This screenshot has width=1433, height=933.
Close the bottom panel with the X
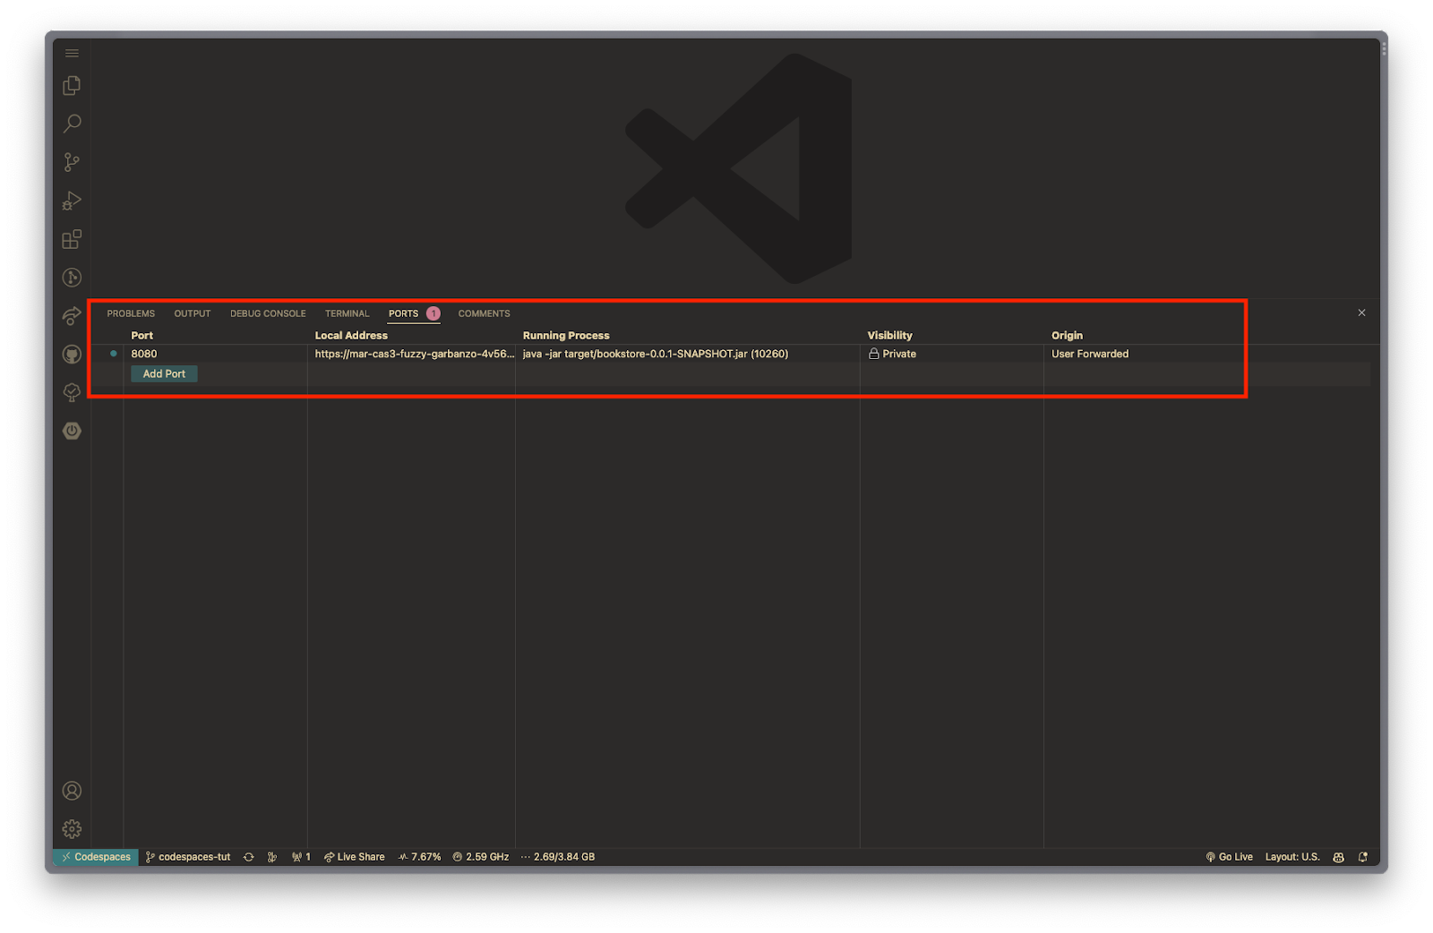click(1361, 313)
